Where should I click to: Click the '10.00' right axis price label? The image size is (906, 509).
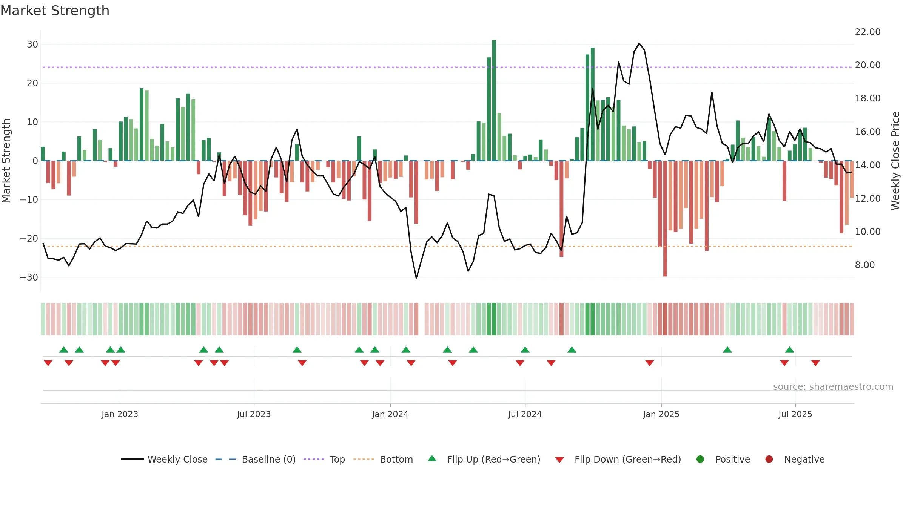coord(867,232)
